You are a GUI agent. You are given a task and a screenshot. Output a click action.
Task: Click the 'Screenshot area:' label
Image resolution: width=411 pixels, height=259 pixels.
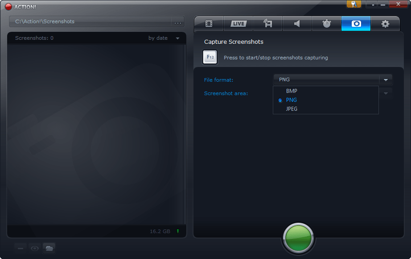[x=226, y=93]
